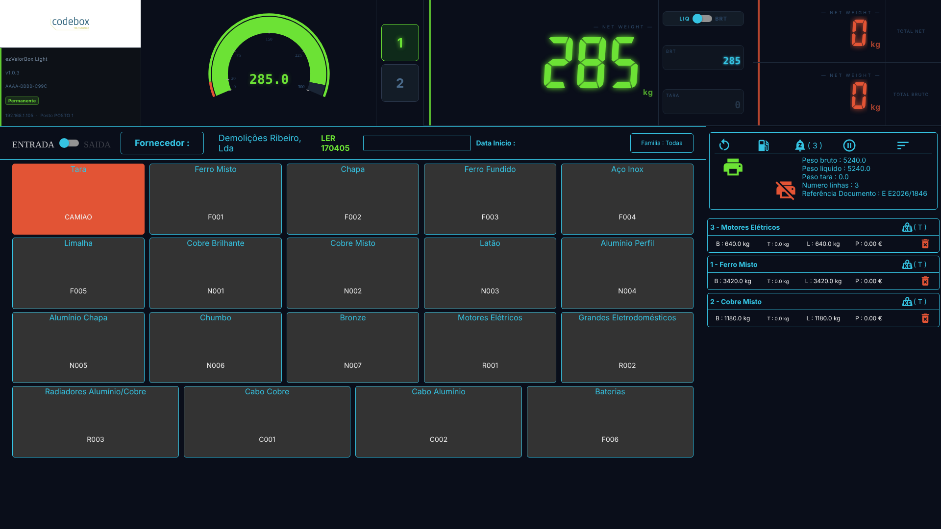
Task: Select scale number 1
Action: coord(400,43)
